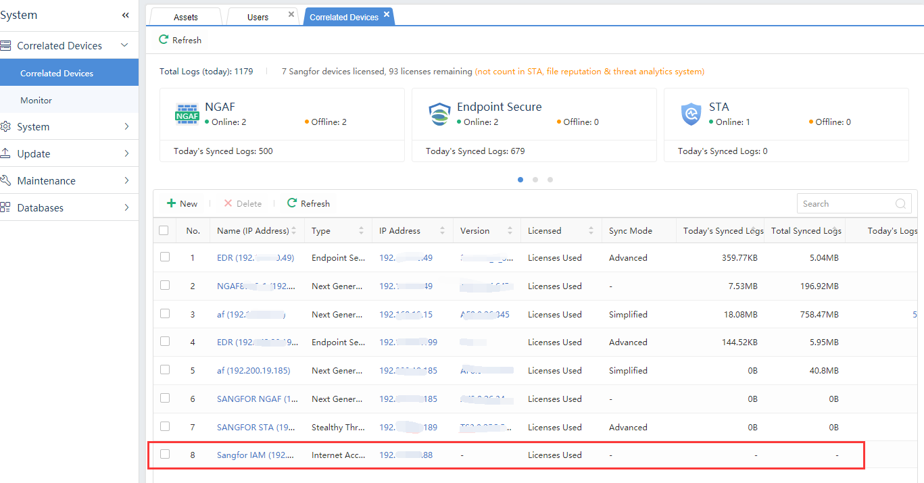
Task: Expand the Databases sidebar section
Action: click(126, 207)
